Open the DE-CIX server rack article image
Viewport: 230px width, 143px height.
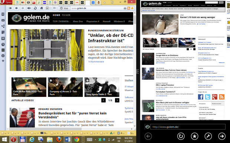(x=47, y=50)
